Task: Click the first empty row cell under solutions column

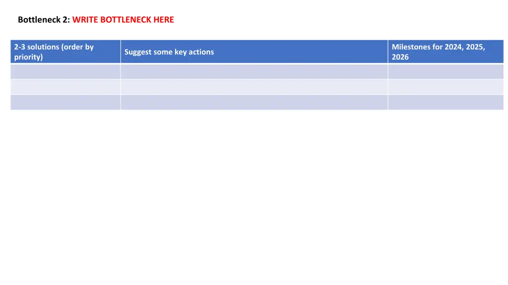Action: [x=65, y=71]
